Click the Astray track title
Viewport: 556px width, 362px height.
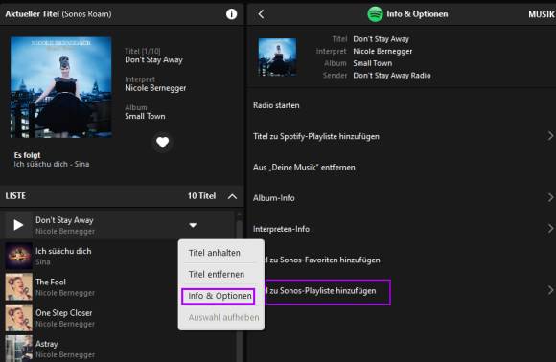[x=47, y=344]
